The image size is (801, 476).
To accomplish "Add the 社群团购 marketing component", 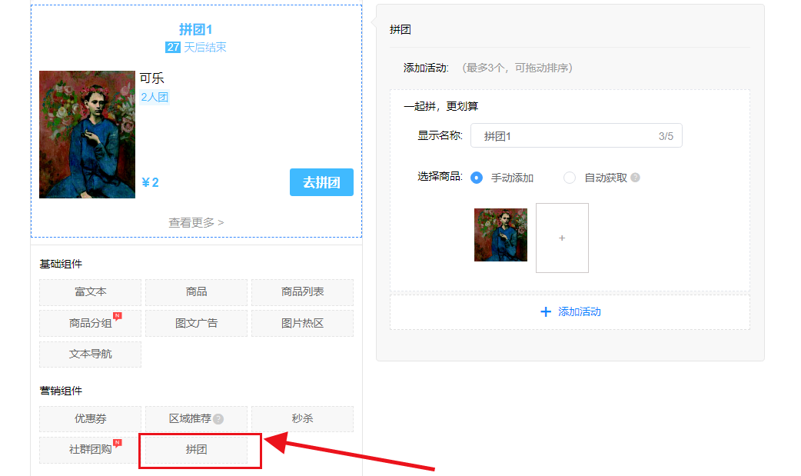I will click(90, 449).
